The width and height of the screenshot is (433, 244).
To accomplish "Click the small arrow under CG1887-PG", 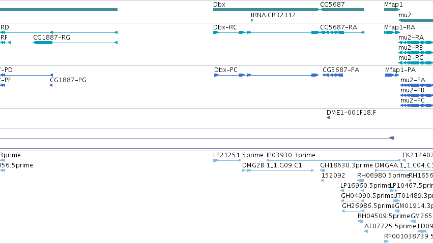I will coord(51,85).
